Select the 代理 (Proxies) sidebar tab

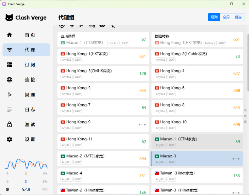tap(26, 50)
